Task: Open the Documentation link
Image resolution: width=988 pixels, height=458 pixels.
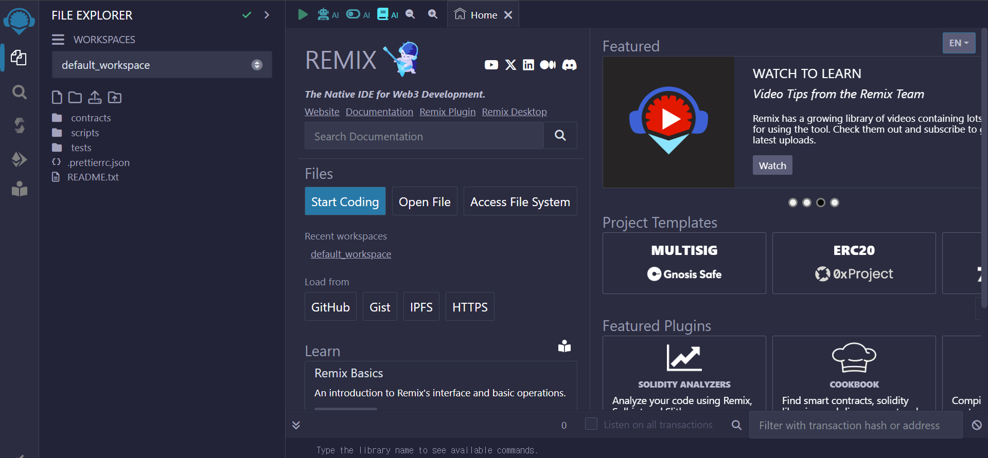Action: coord(379,112)
